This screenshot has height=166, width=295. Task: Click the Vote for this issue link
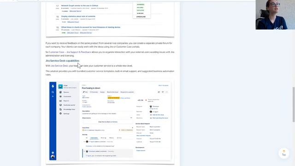pyautogui.click(x=158, y=115)
